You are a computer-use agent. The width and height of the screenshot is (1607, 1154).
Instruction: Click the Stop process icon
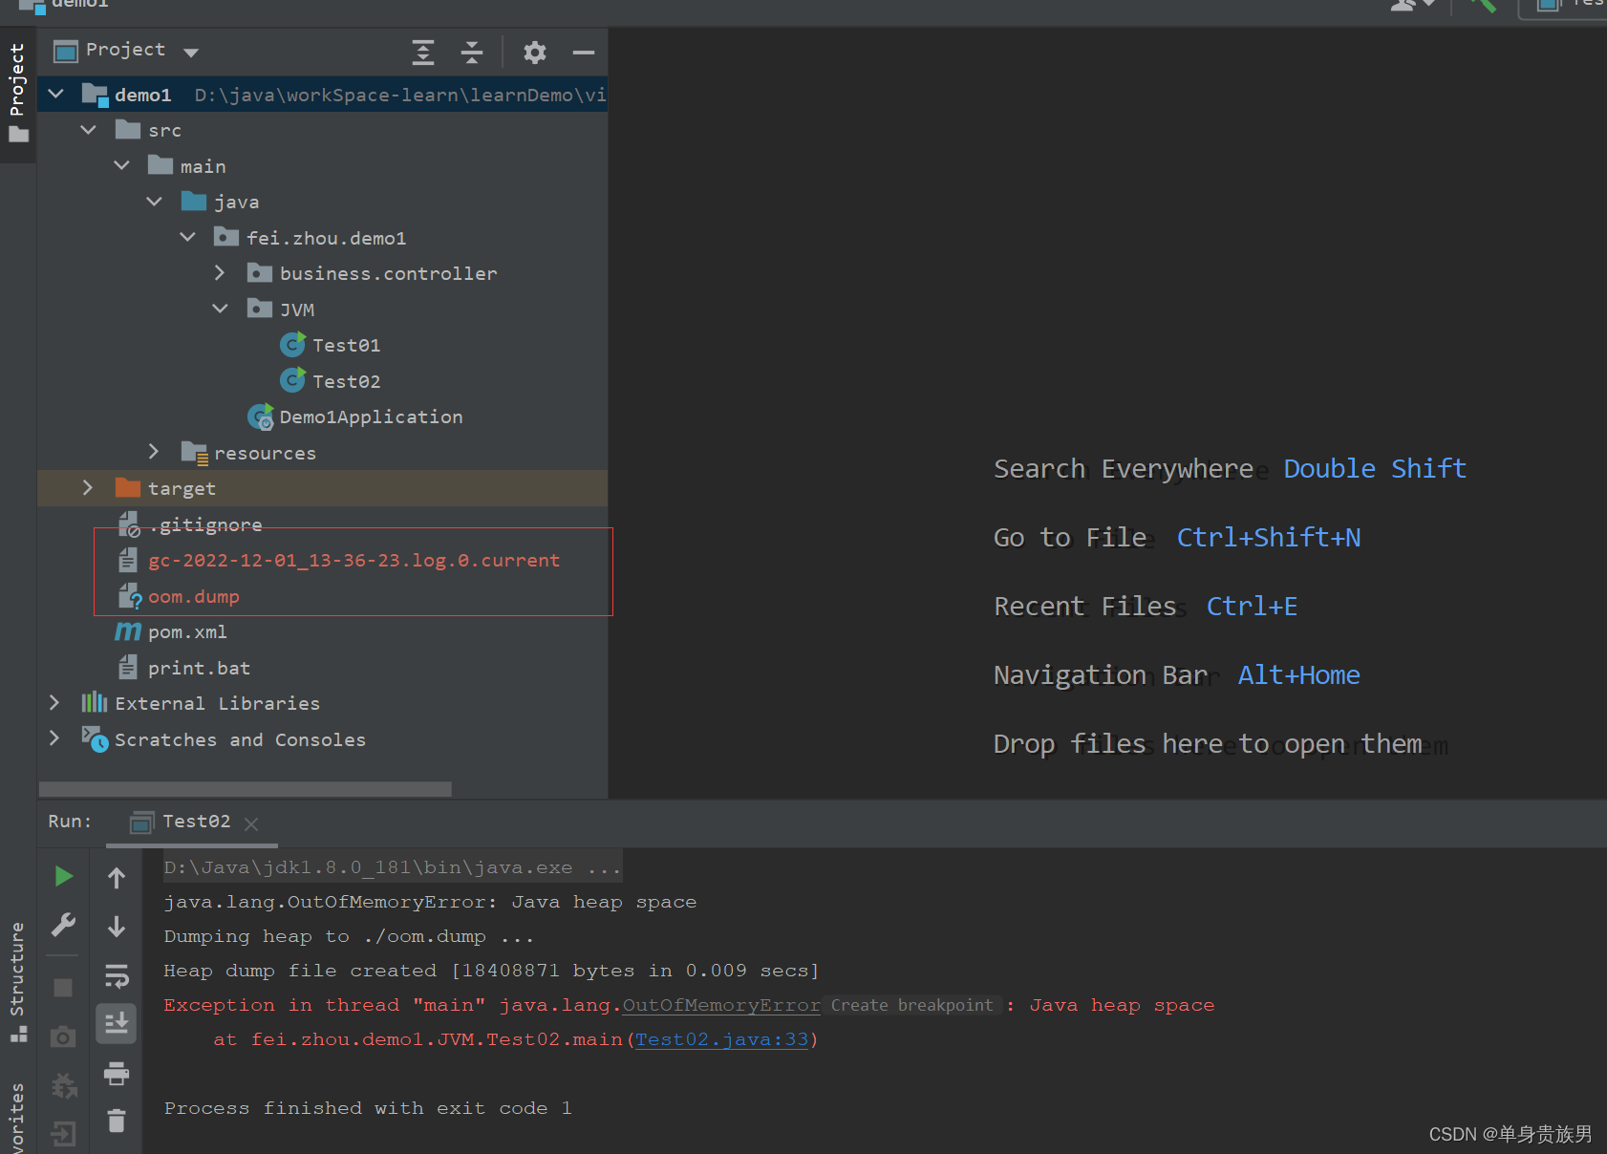pos(63,987)
